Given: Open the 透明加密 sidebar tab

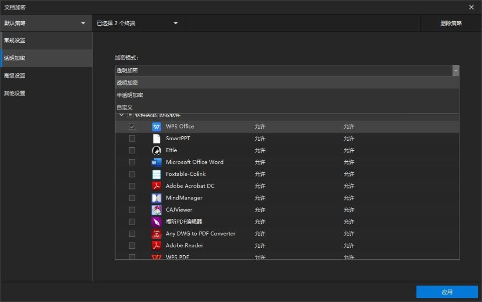Looking at the screenshot, I should [x=46, y=58].
